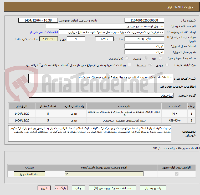
Task: Toggle the الزامی بودن ارائه مجوز checkbox
Action: (177, 174)
